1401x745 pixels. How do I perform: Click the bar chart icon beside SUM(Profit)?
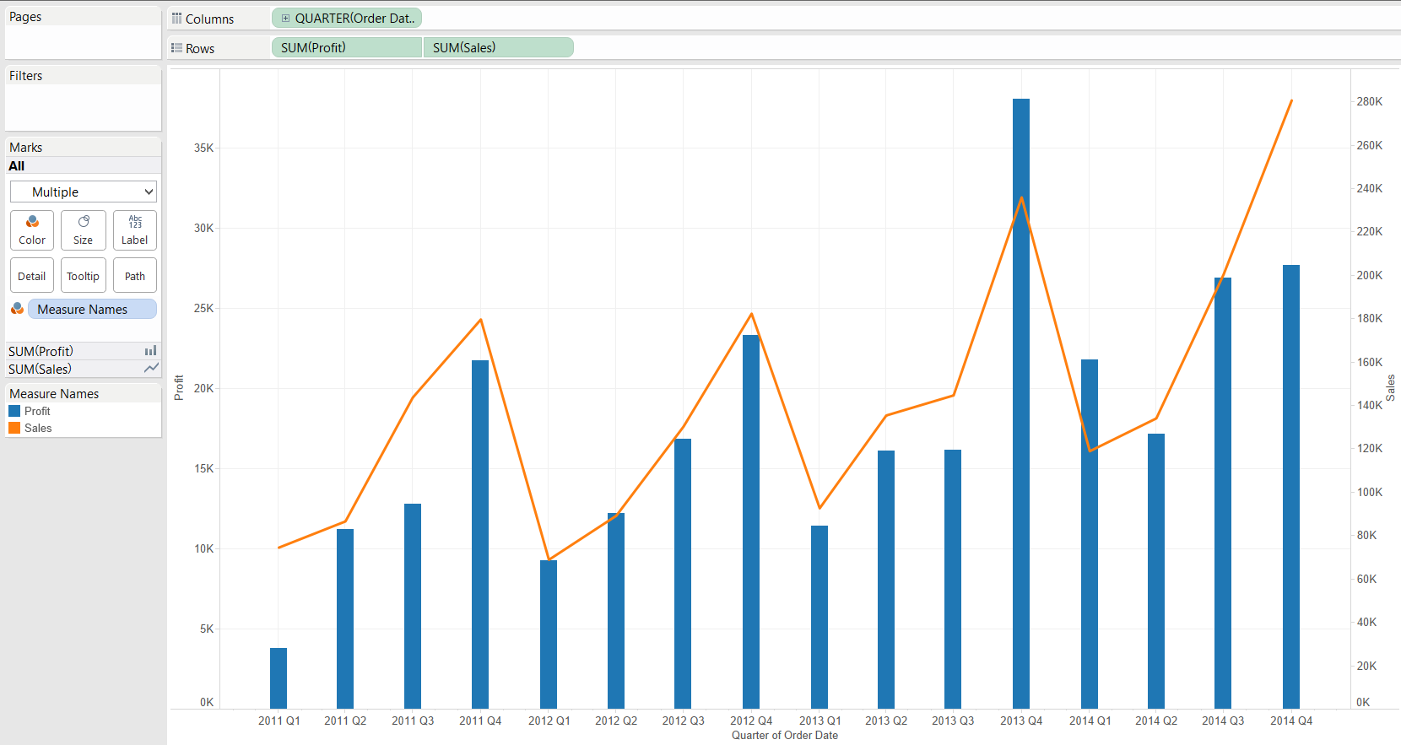150,351
